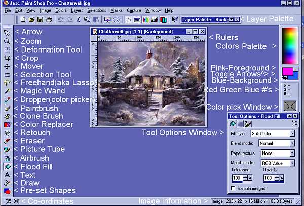
Task: Click the Undo arrow icon
Action: 61,19
